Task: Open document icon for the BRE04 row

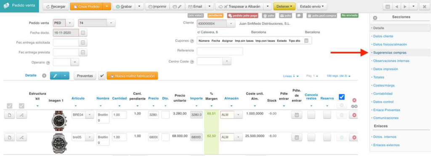Action: pos(9,115)
